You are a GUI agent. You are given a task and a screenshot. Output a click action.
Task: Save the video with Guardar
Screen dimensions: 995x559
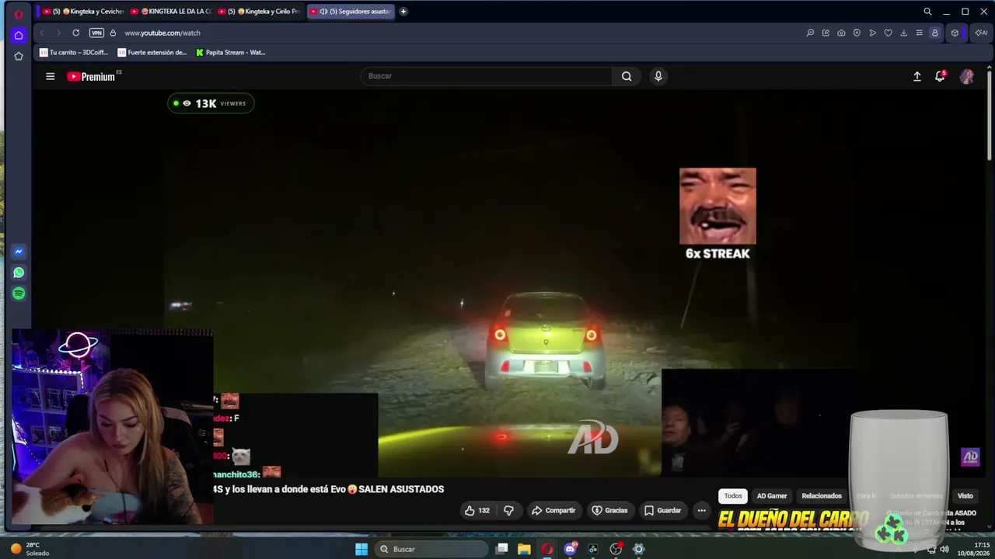point(662,510)
